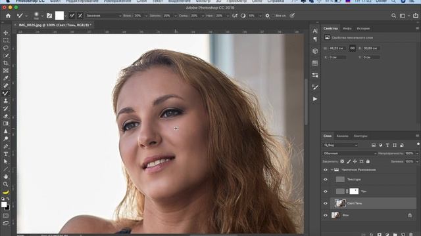This screenshot has width=421, height=236.
Task: Select the Gradient tool
Action: click(6, 124)
